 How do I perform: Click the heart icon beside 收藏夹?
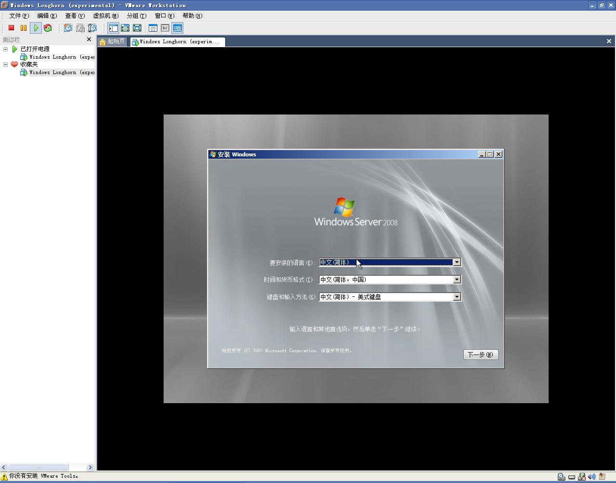14,64
